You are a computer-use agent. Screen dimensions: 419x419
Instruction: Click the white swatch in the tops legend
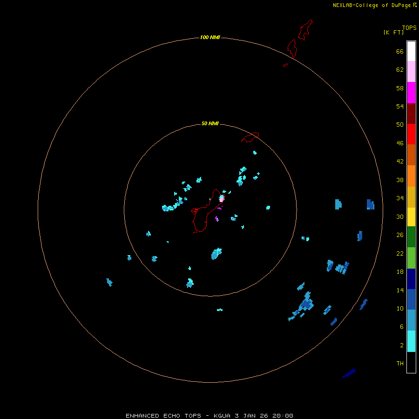(411, 51)
